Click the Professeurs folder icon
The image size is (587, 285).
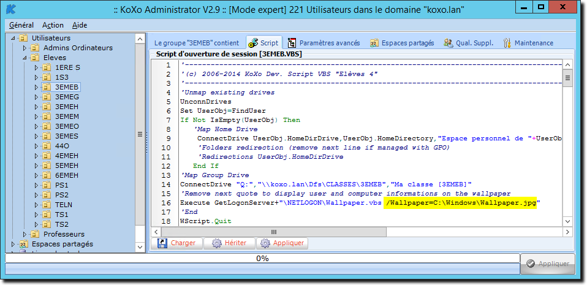coord(35,234)
